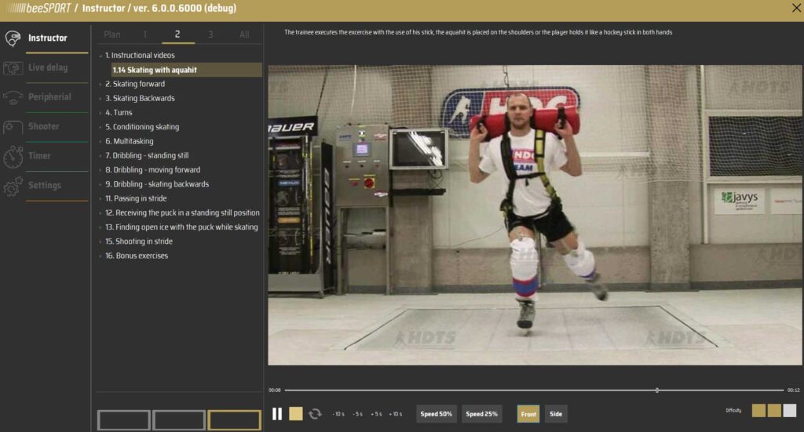Switch to the Front camera view
The width and height of the screenshot is (804, 432).
click(x=528, y=414)
